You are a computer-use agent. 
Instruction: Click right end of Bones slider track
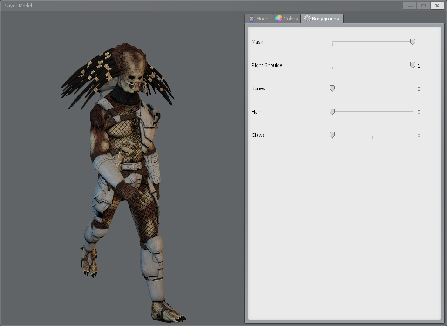point(413,88)
